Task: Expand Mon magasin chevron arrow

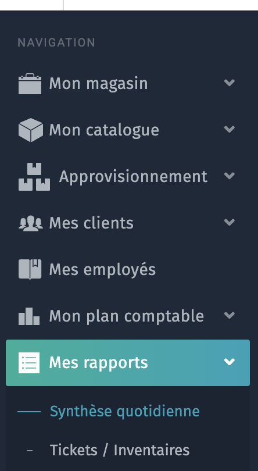Action: 229,83
